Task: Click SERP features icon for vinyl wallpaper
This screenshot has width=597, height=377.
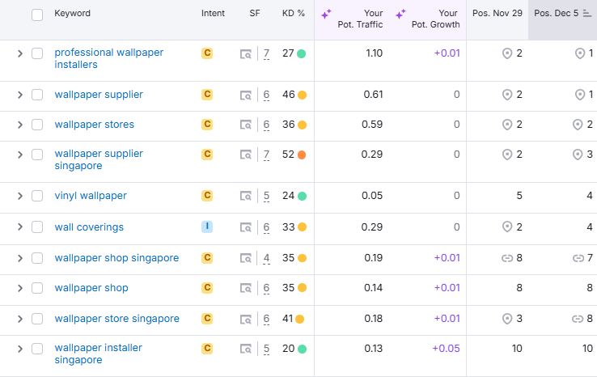Action: [245, 197]
